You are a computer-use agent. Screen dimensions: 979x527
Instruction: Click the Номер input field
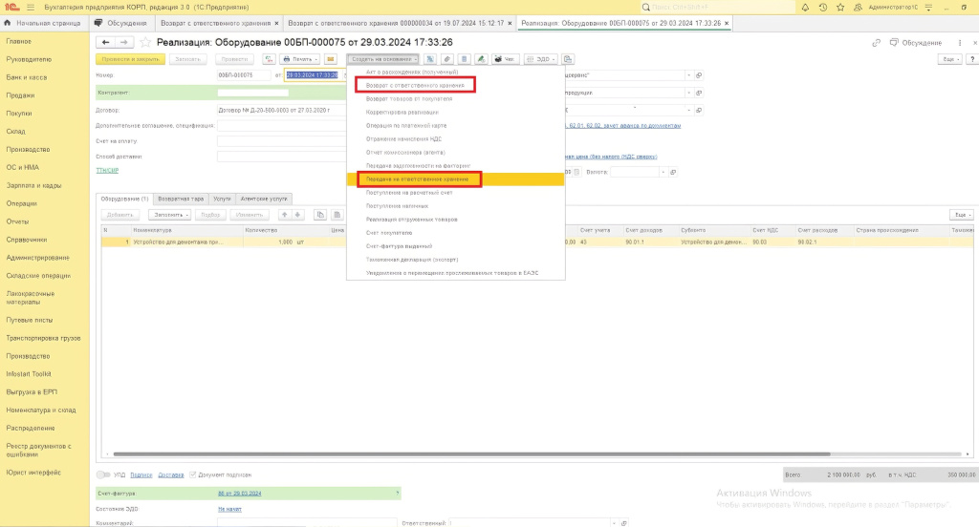click(x=244, y=74)
